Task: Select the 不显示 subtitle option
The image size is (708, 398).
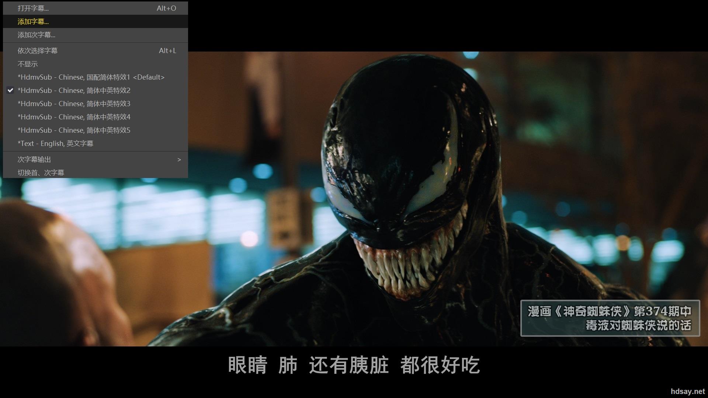Action: 28,64
